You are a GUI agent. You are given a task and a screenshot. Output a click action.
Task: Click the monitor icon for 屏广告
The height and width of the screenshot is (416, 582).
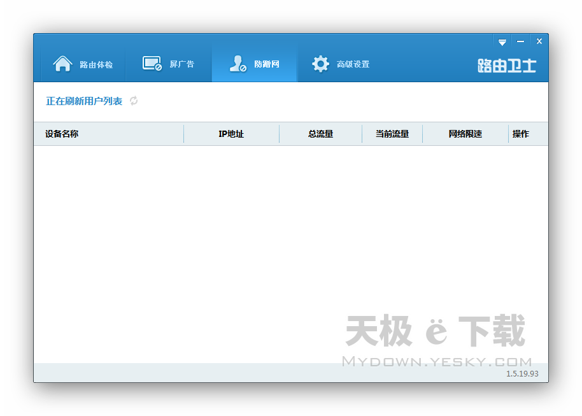click(152, 64)
